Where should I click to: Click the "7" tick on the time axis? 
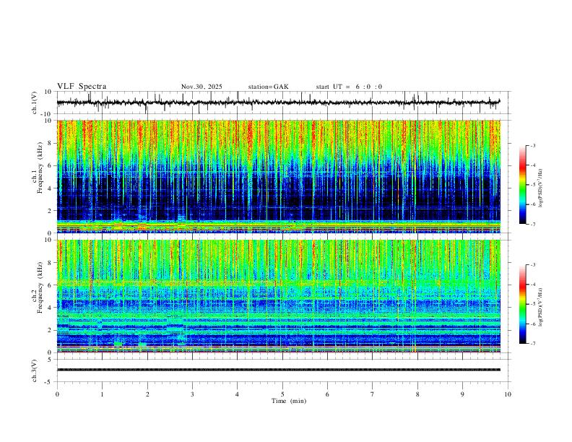(373, 394)
